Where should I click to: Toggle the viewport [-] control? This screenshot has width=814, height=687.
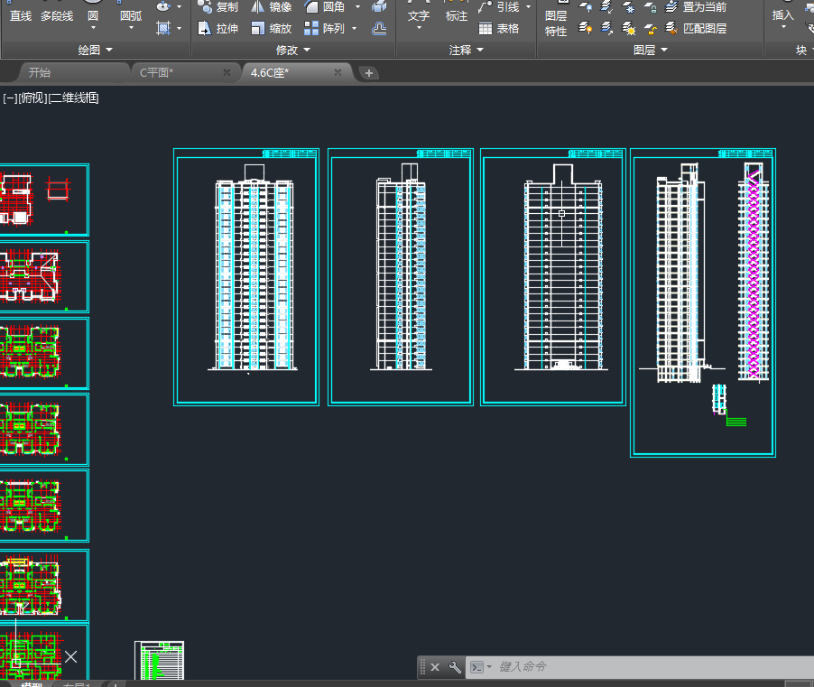coord(10,98)
